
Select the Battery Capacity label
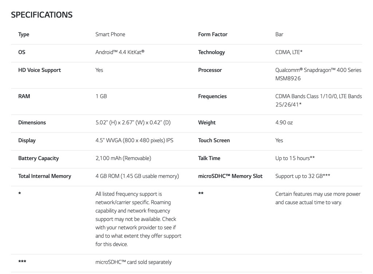point(38,158)
